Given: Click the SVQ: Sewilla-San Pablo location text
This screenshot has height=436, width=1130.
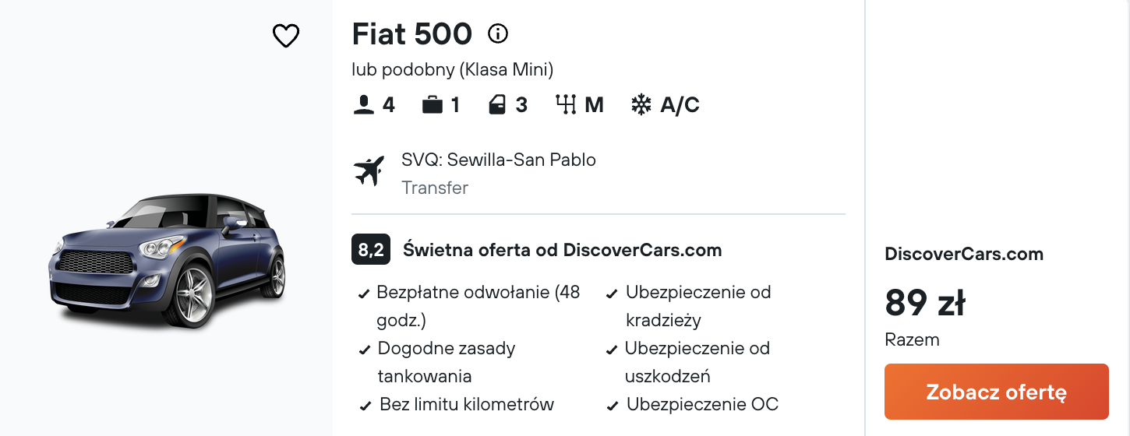Looking at the screenshot, I should (499, 160).
